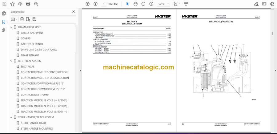Open the find text magnifier icon

pos(36,4)
